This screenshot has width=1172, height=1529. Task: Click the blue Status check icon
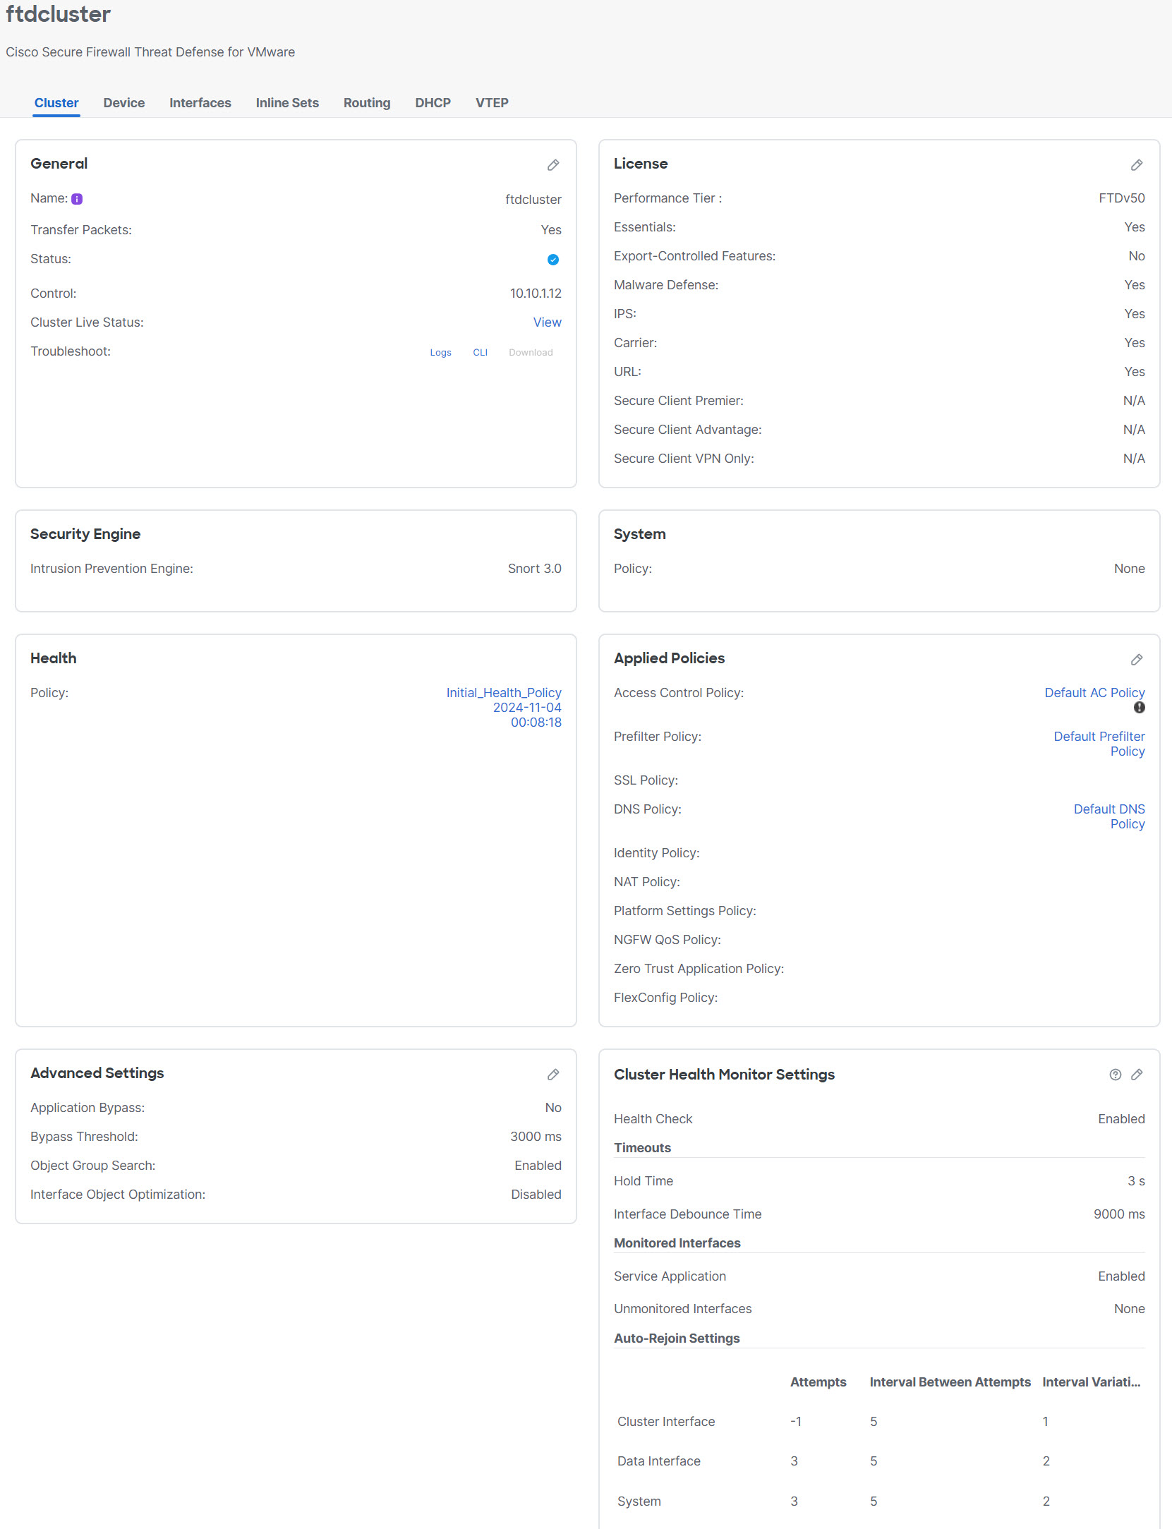tap(553, 259)
